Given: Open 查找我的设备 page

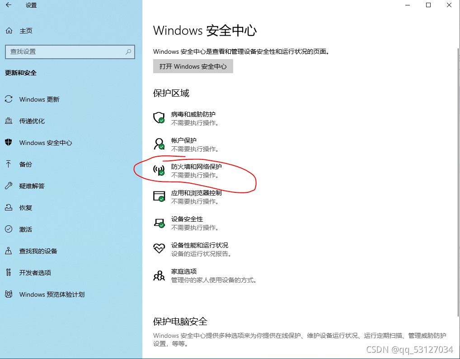Looking at the screenshot, I should tap(71, 251).
